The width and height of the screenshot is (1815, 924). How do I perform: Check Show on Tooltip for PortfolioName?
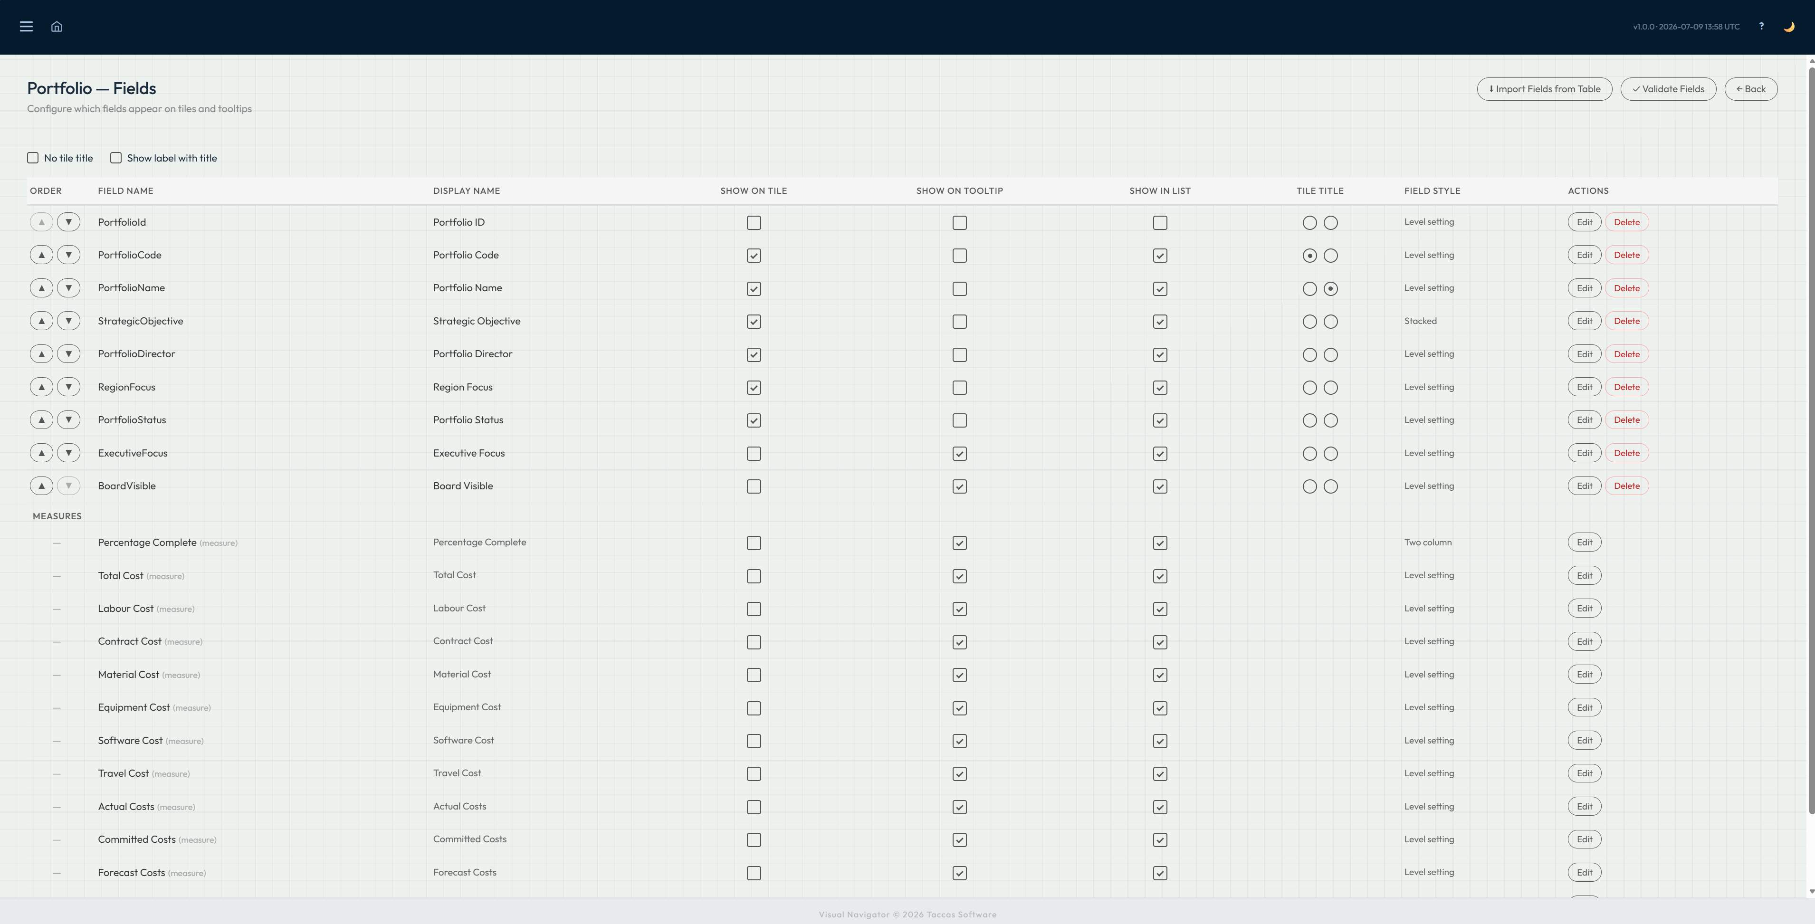coord(960,289)
